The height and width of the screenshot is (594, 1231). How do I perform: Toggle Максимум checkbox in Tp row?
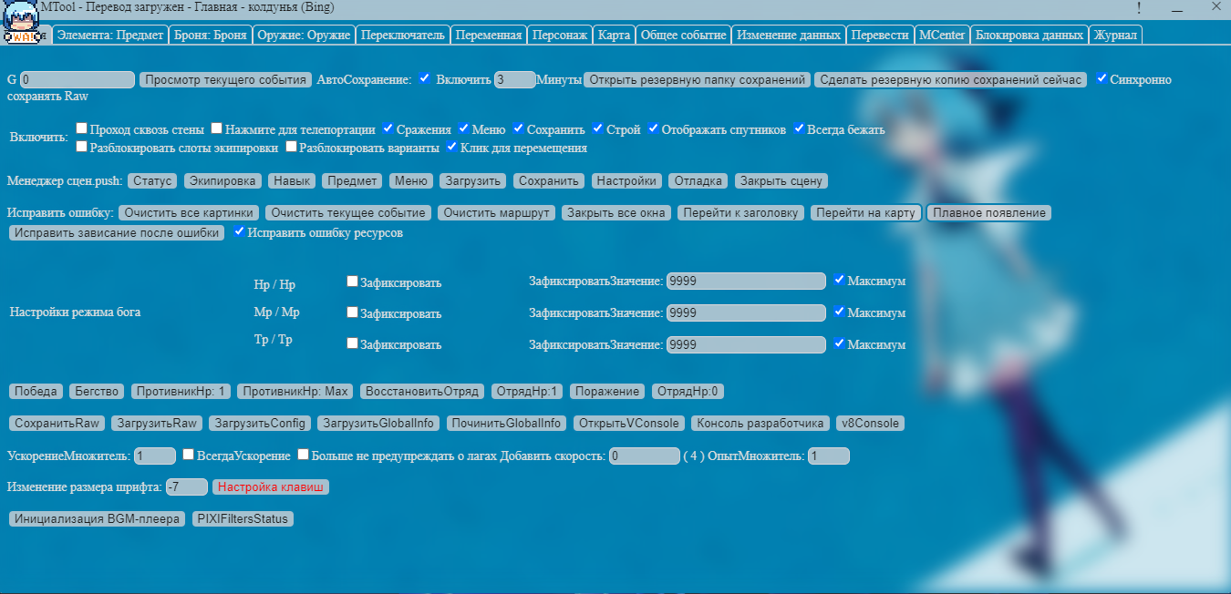(x=839, y=343)
